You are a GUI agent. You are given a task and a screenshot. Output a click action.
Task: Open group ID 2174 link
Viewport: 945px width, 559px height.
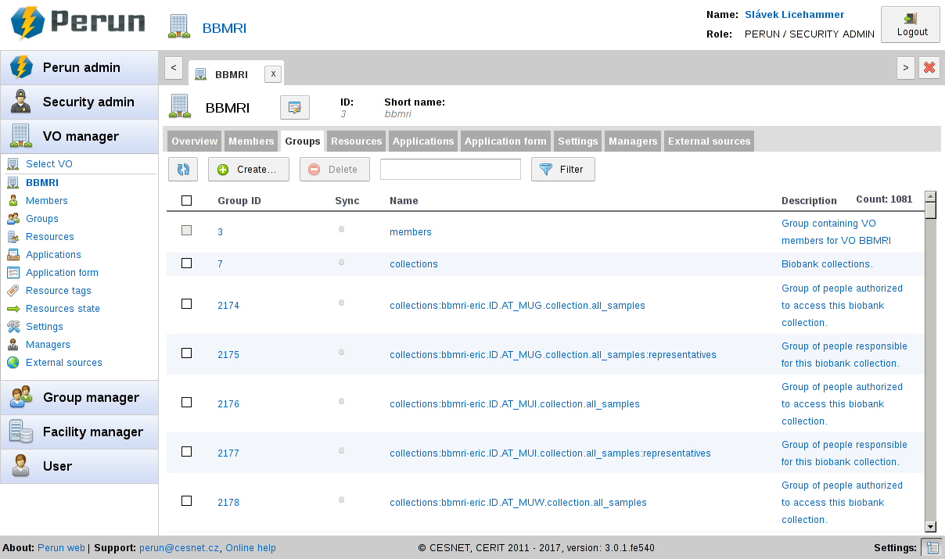click(x=228, y=306)
